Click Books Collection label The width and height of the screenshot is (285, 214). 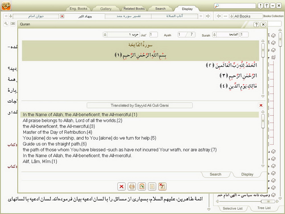273,16
